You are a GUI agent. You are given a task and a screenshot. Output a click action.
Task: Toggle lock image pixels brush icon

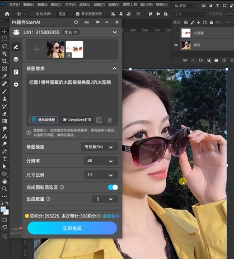click(192, 22)
